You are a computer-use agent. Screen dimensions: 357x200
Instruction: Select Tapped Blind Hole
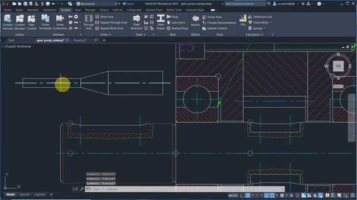(109, 28)
